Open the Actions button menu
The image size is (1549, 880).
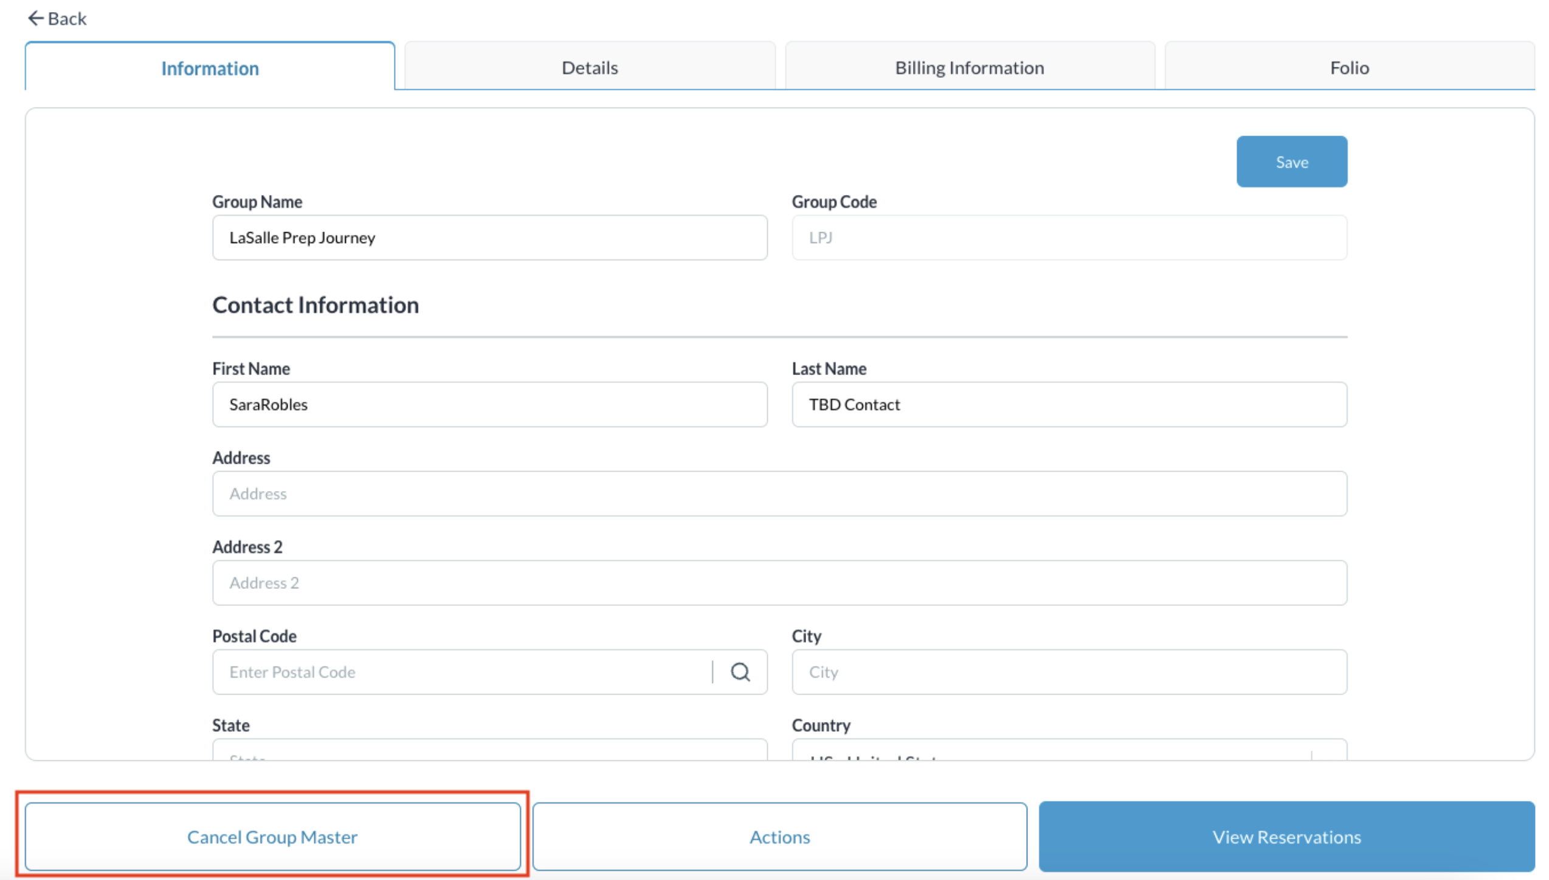[779, 836]
